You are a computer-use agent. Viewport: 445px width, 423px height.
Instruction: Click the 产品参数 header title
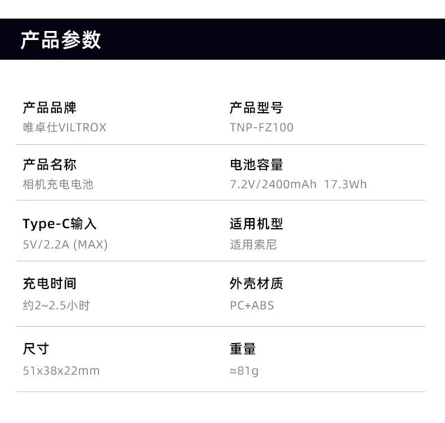[x=61, y=40]
